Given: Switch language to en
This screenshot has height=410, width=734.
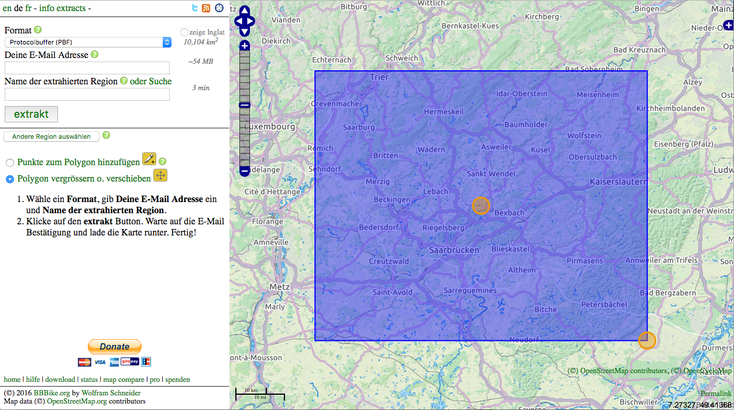Looking at the screenshot, I should [7, 8].
